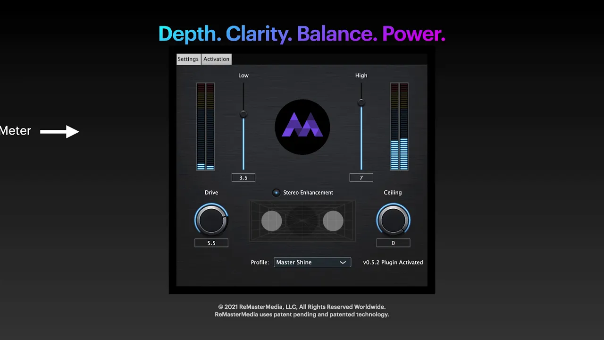Click the High value field showing 7

click(x=361, y=178)
